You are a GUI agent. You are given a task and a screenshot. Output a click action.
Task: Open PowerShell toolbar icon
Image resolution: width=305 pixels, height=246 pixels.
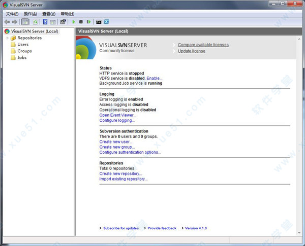106,22
